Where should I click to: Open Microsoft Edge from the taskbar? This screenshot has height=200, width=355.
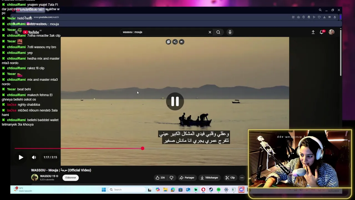[x=173, y=190]
